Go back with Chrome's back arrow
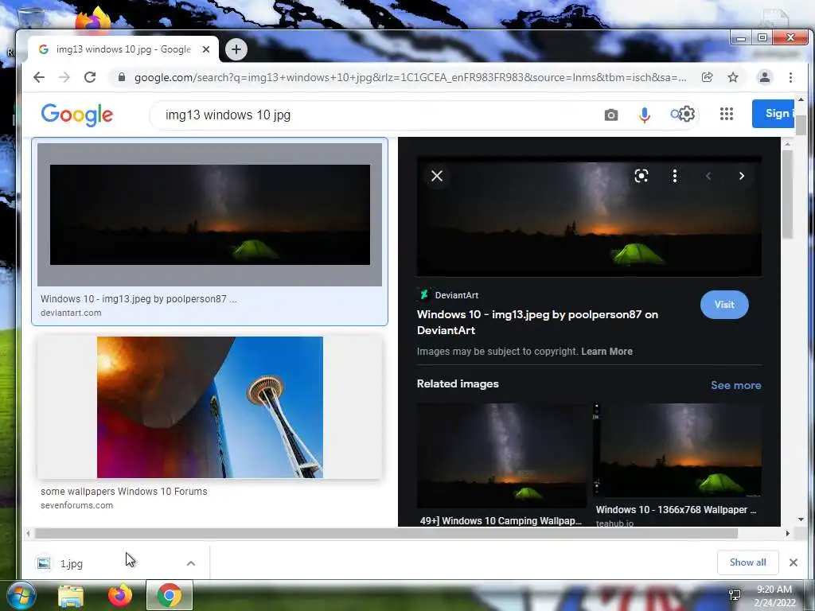Viewport: 815px width, 611px height. click(38, 77)
